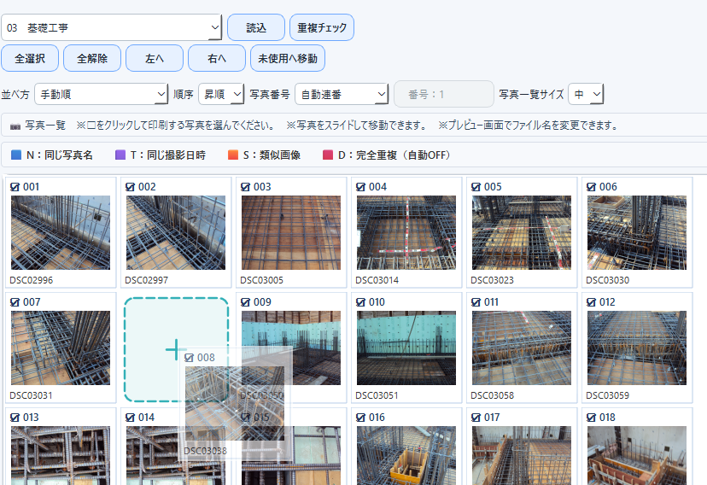Toggle checkbox for photo 009
This screenshot has height=485, width=707.
click(245, 302)
